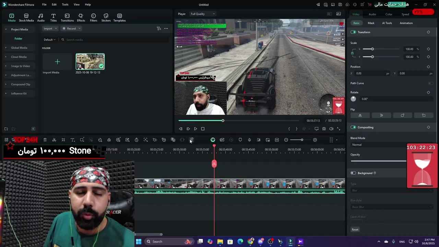The image size is (439, 247).
Task: Switch the player to fullscreen
Action: (x=339, y=129)
